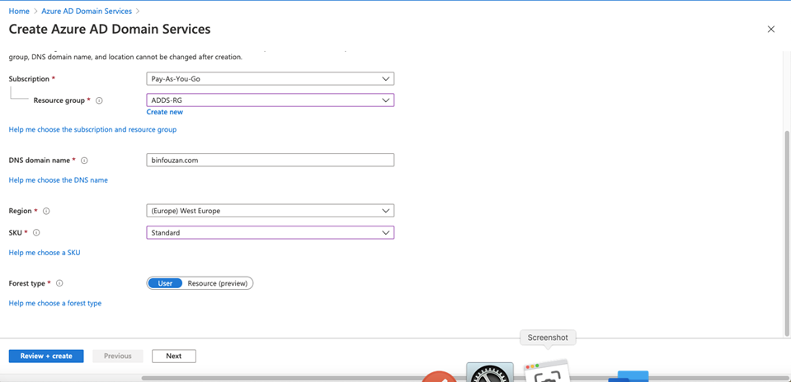Click the Next button
The width and height of the screenshot is (791, 382).
(173, 356)
